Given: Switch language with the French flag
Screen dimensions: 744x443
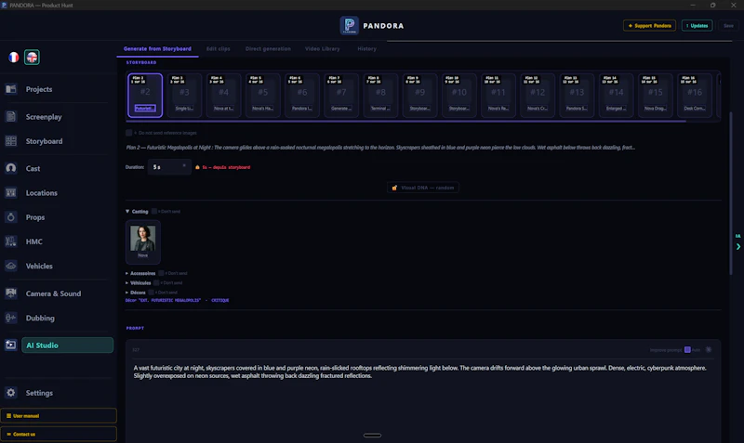Looking at the screenshot, I should 14,58.
